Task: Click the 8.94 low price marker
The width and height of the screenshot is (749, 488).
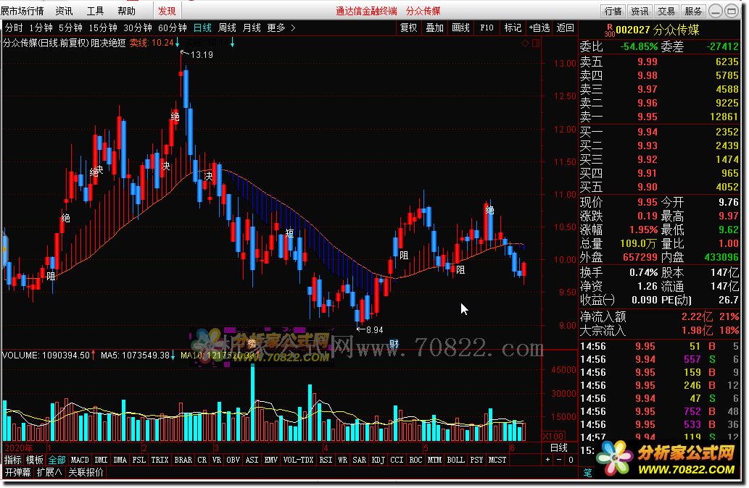Action: point(374,329)
